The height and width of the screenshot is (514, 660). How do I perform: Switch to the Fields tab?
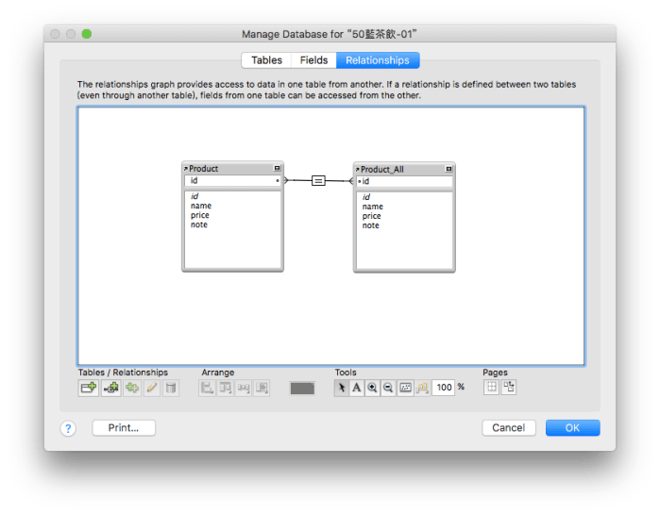pos(313,60)
